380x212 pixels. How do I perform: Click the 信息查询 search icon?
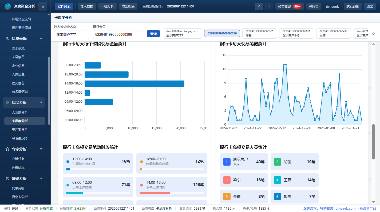click(7, 39)
